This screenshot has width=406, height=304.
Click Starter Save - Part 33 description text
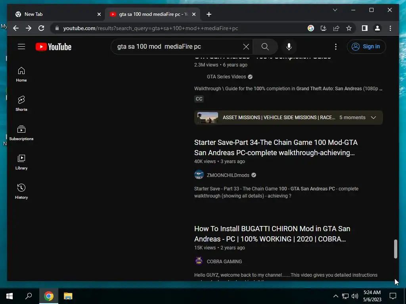click(x=276, y=192)
